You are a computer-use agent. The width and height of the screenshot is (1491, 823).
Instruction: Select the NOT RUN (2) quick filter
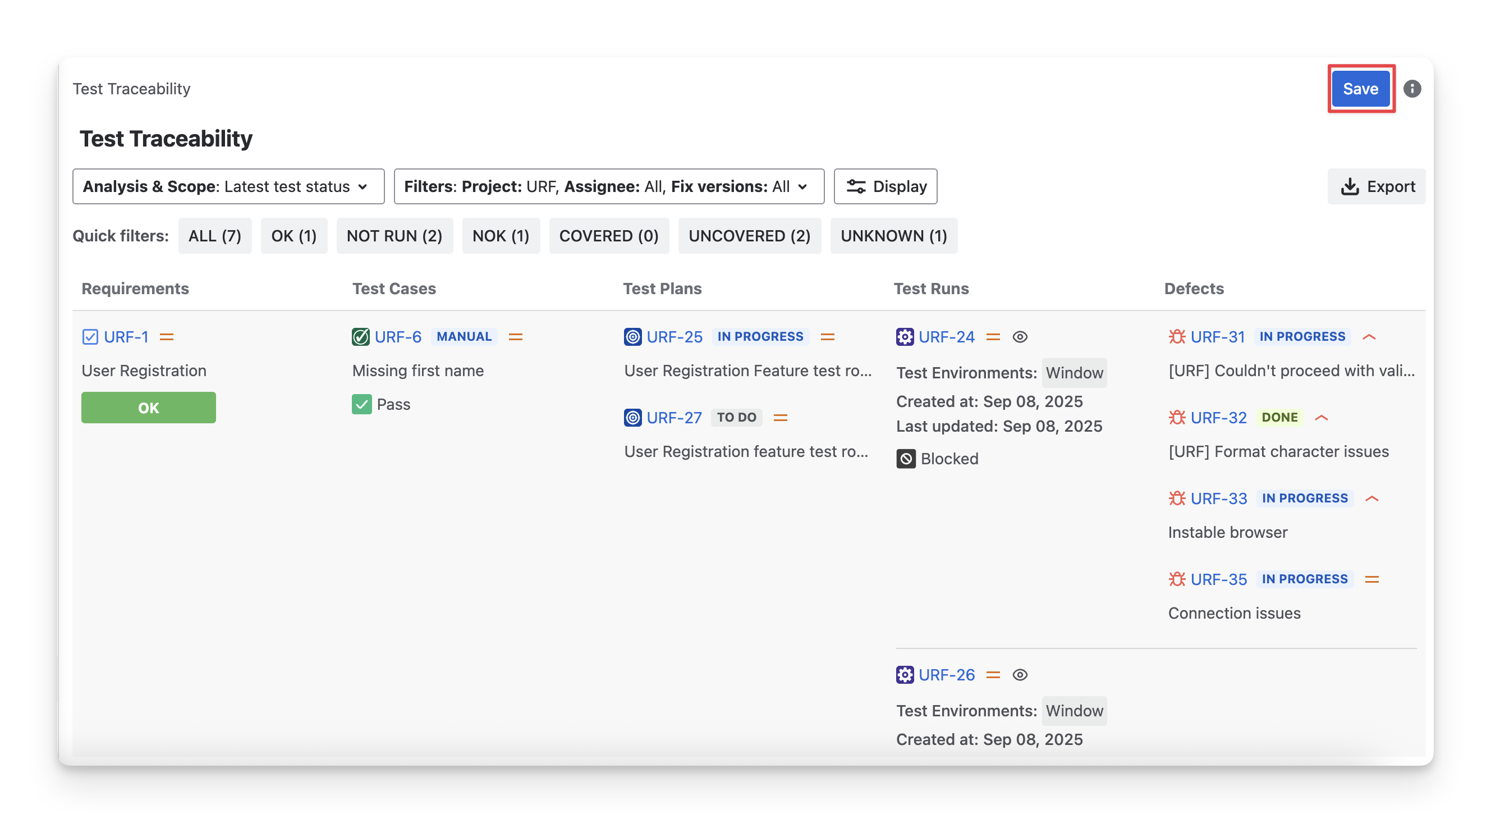[x=394, y=236]
